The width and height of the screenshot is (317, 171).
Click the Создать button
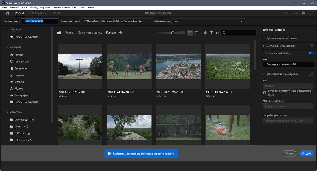pyautogui.click(x=307, y=153)
